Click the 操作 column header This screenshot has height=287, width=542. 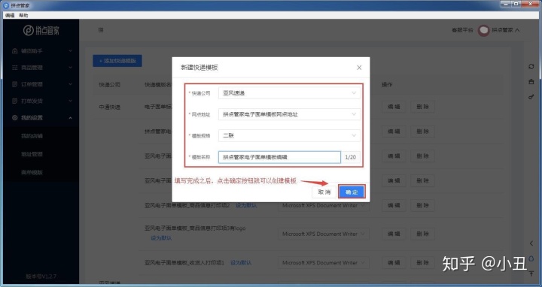pyautogui.click(x=387, y=84)
